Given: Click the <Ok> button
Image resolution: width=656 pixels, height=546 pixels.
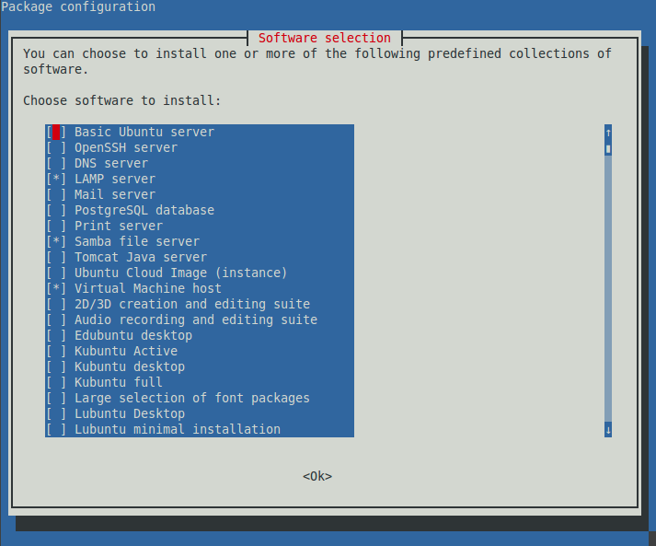Looking at the screenshot, I should (317, 476).
